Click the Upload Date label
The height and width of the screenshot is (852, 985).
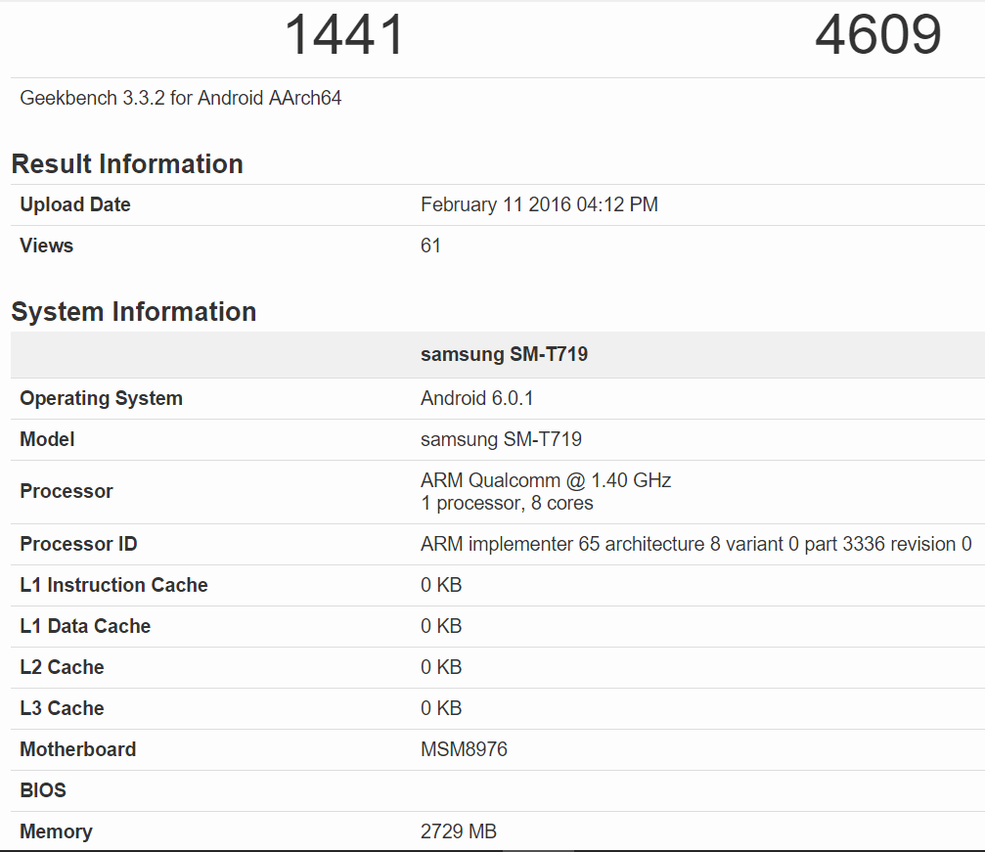(75, 204)
